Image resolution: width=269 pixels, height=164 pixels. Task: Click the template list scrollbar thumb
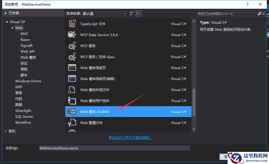194,102
